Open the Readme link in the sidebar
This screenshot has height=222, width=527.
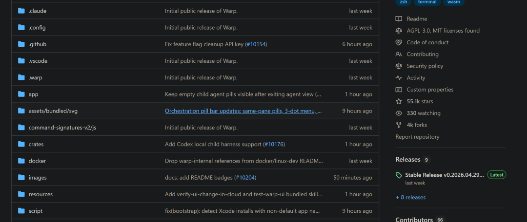pyautogui.click(x=417, y=19)
